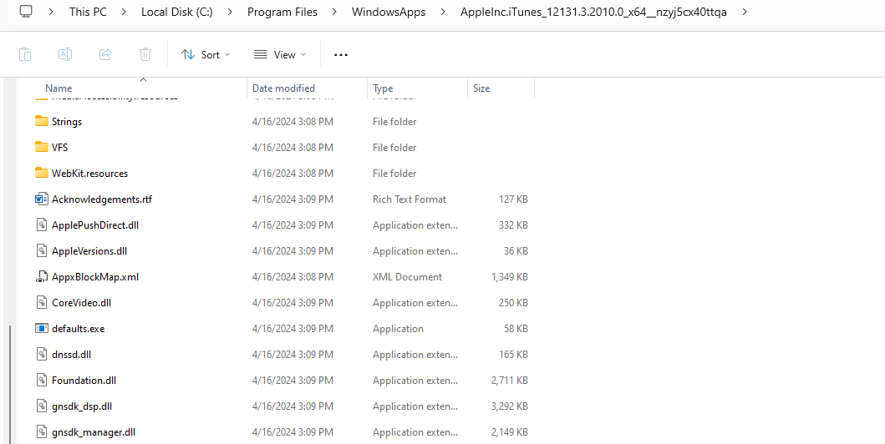Select the AppleVersions.dll file name
Screen dimensions: 885x444
pyautogui.click(x=89, y=250)
